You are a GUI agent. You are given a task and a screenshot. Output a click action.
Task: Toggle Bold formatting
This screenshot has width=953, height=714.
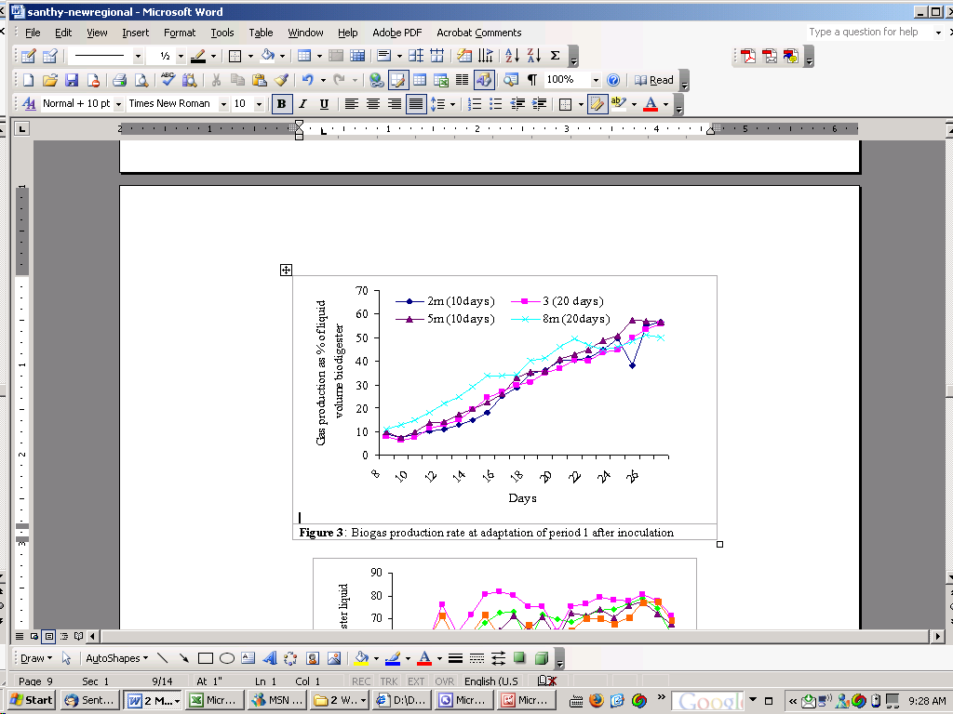click(x=281, y=104)
